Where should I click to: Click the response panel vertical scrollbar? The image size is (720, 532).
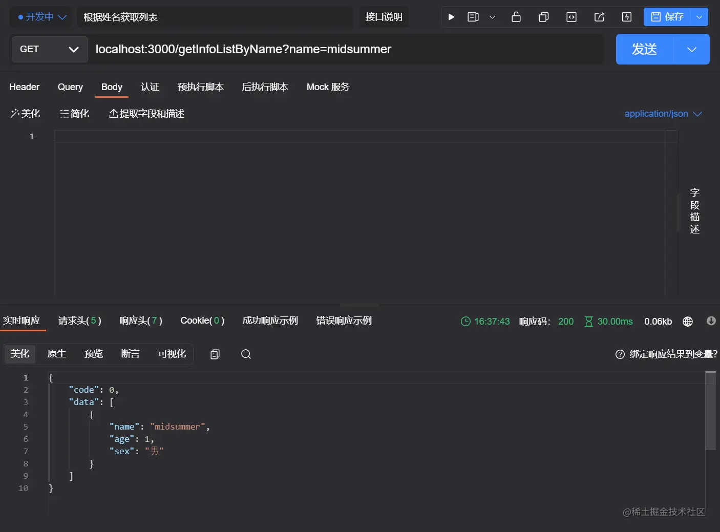tap(710, 411)
